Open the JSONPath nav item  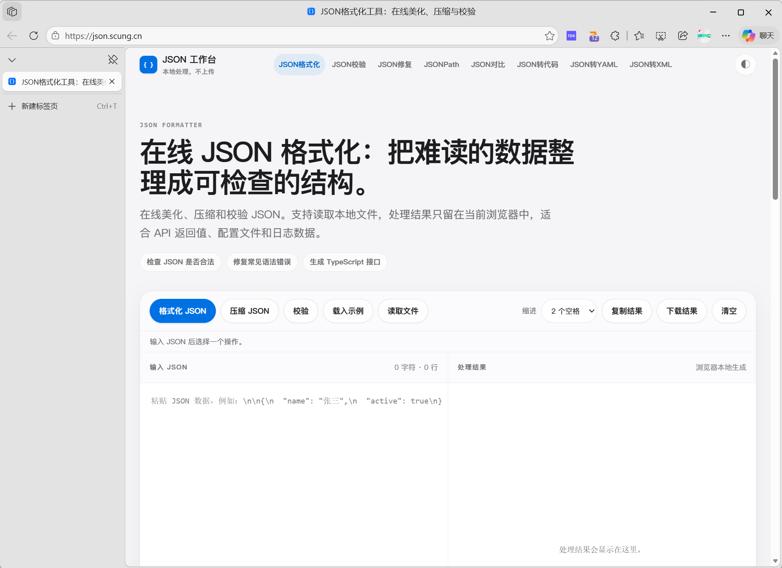441,65
